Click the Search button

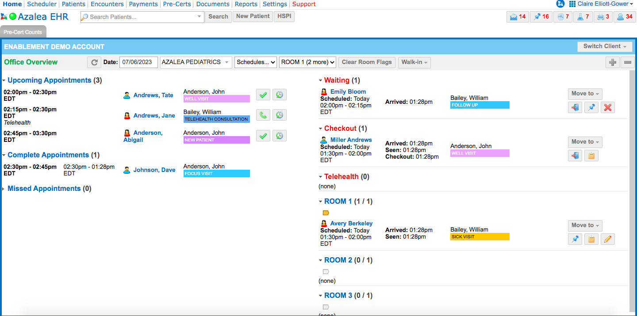coord(218,17)
